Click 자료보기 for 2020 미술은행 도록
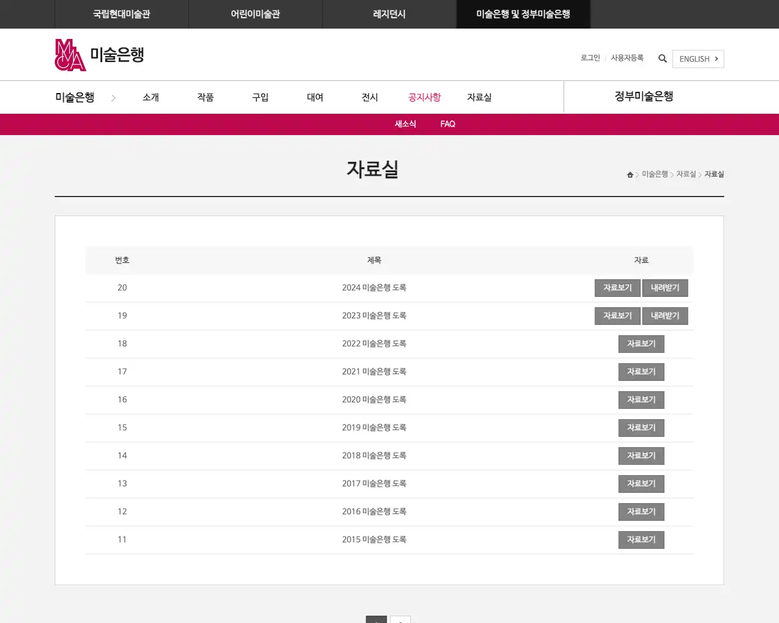 (x=641, y=400)
